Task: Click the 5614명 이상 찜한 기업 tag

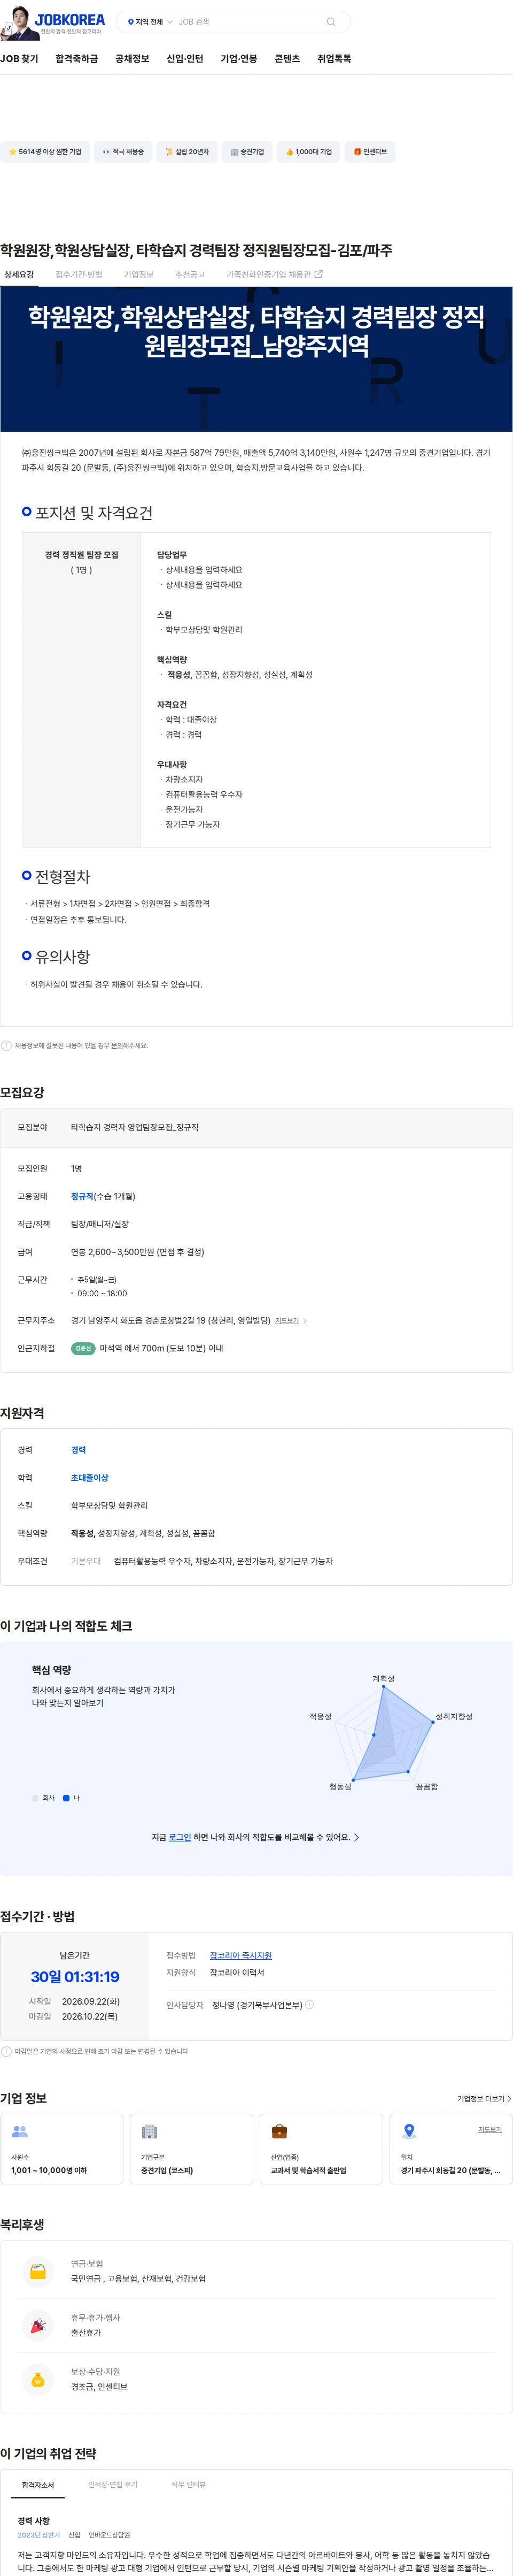Action: pyautogui.click(x=44, y=152)
